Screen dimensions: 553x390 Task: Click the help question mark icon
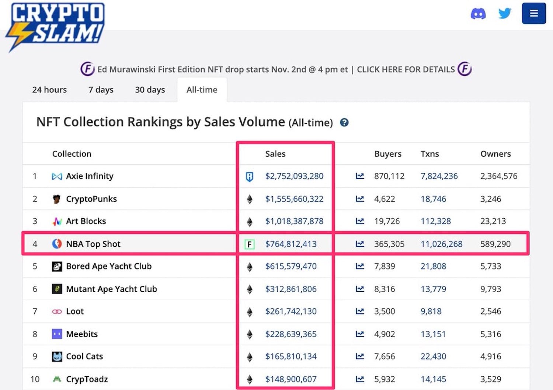tap(344, 123)
